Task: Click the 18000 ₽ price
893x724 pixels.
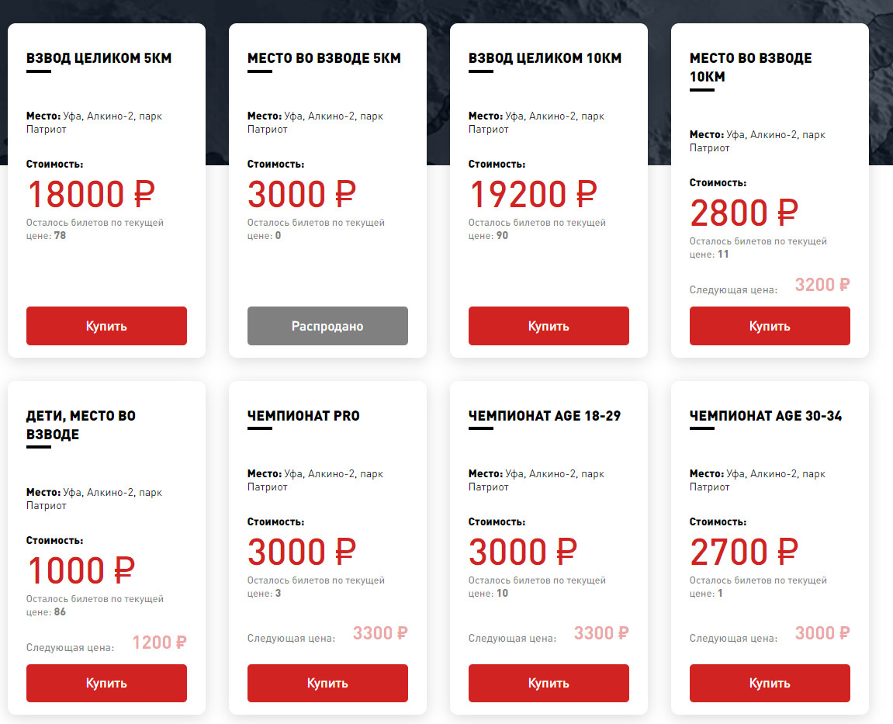Action: click(x=91, y=194)
